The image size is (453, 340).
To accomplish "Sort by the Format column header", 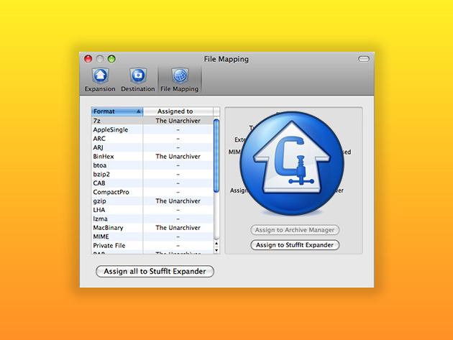I will pos(117,111).
